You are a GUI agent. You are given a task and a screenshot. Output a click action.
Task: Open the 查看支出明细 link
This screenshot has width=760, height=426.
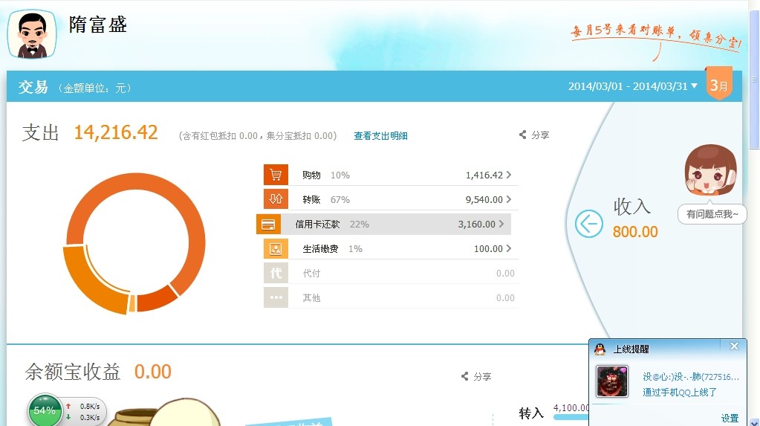pos(380,136)
